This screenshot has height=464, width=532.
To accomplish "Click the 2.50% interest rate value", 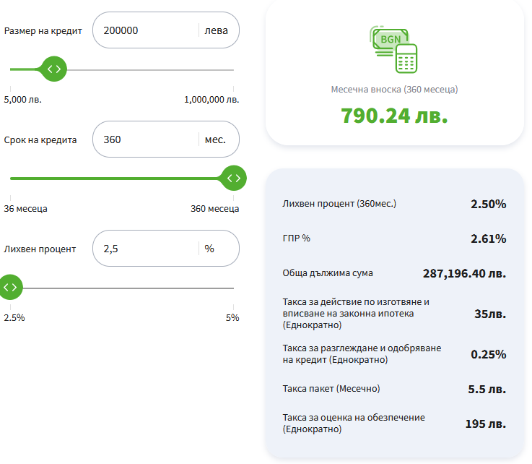I will pos(488,204).
